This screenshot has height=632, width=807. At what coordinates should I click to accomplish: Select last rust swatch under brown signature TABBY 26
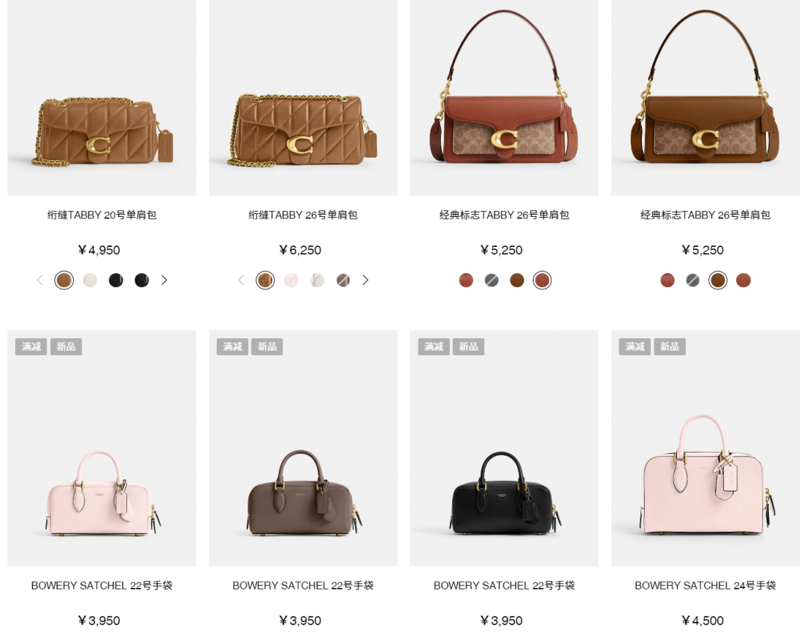(x=743, y=280)
